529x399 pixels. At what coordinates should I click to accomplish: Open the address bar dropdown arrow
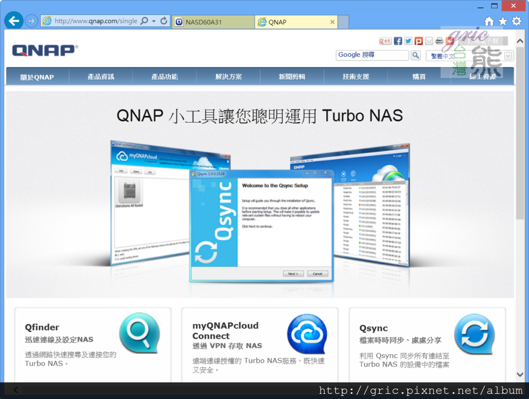154,21
